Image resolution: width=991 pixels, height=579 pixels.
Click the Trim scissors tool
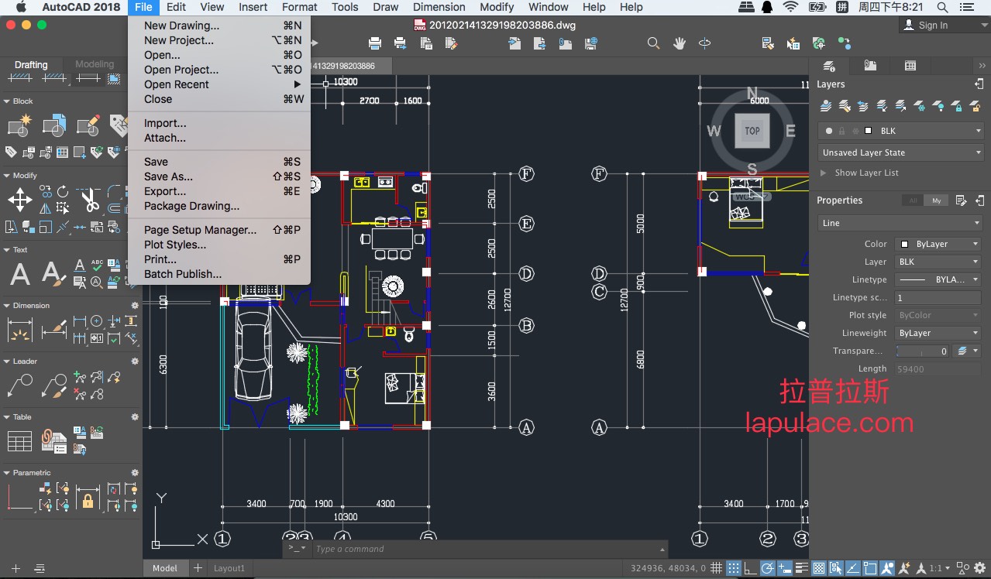90,200
